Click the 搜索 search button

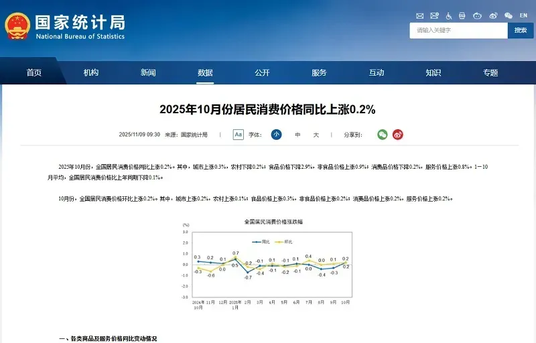[x=521, y=30]
